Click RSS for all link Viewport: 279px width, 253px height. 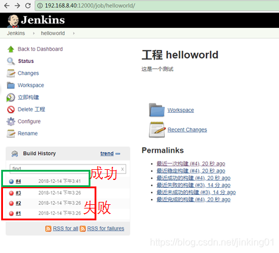[65, 229]
